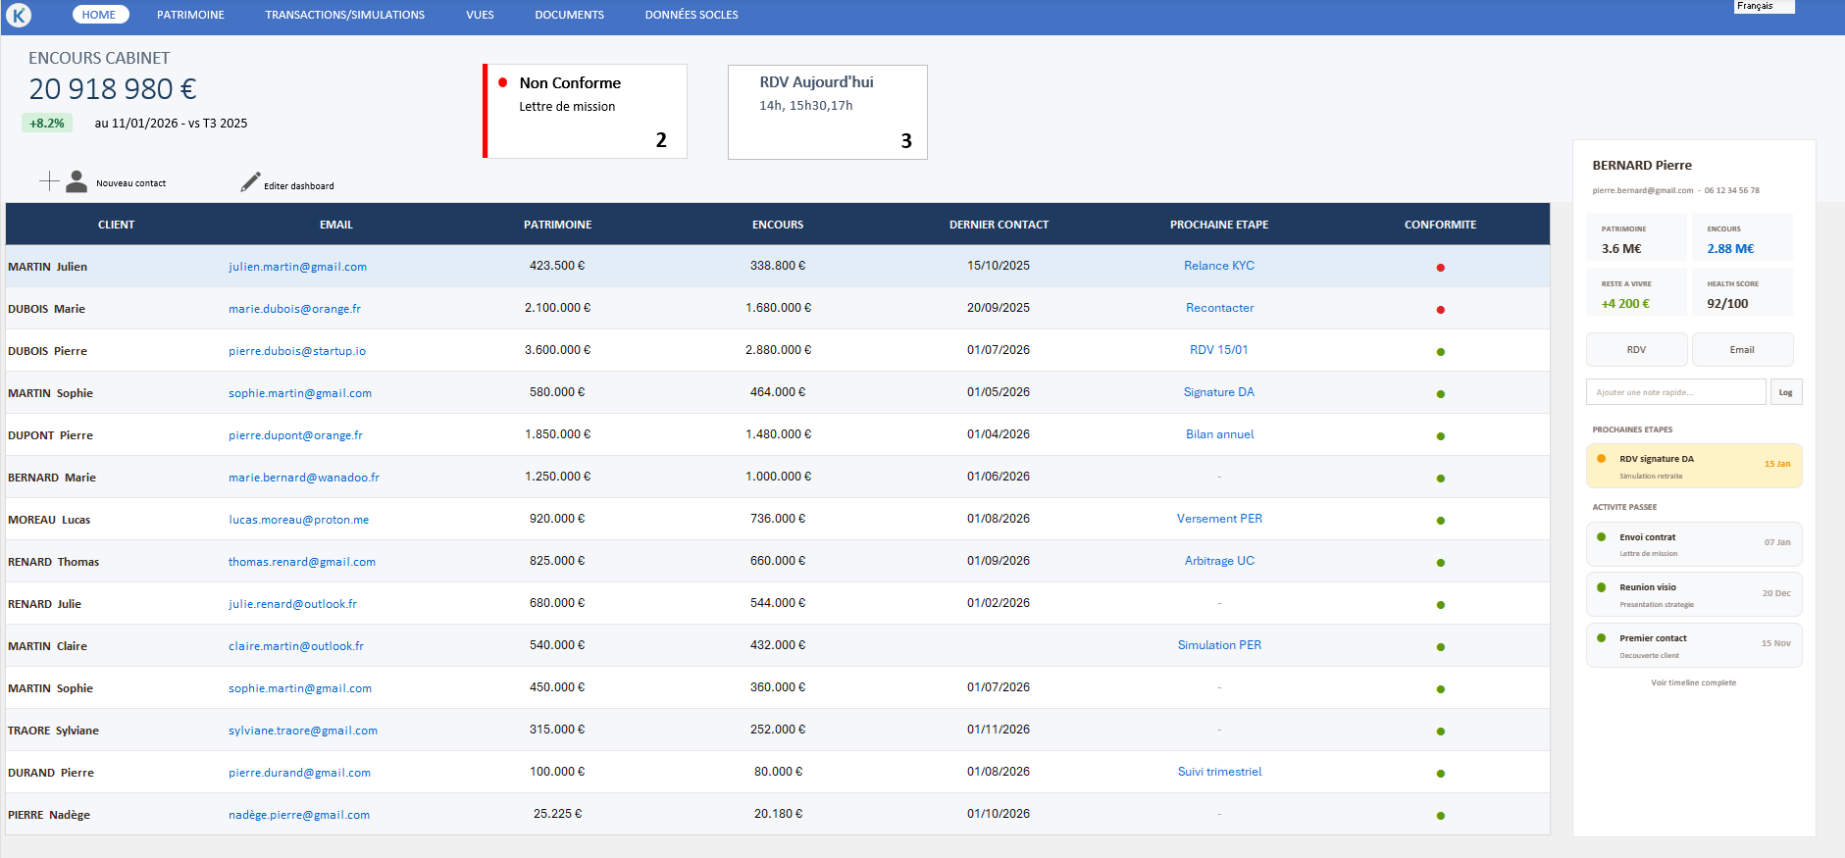
Task: Click email marie.bernard@wanadoo.fr
Action: coord(304,478)
